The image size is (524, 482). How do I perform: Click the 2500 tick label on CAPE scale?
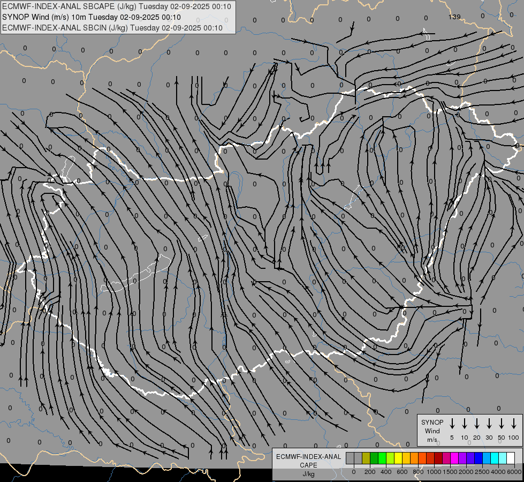(482, 472)
